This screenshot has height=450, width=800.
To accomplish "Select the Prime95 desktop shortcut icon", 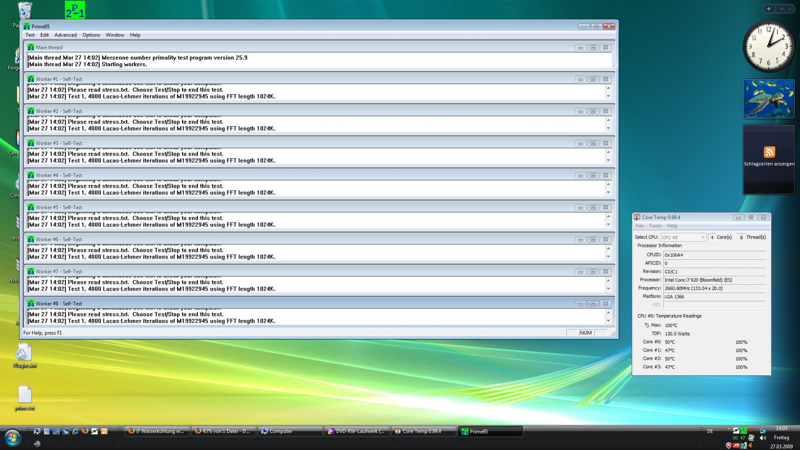I will [75, 10].
